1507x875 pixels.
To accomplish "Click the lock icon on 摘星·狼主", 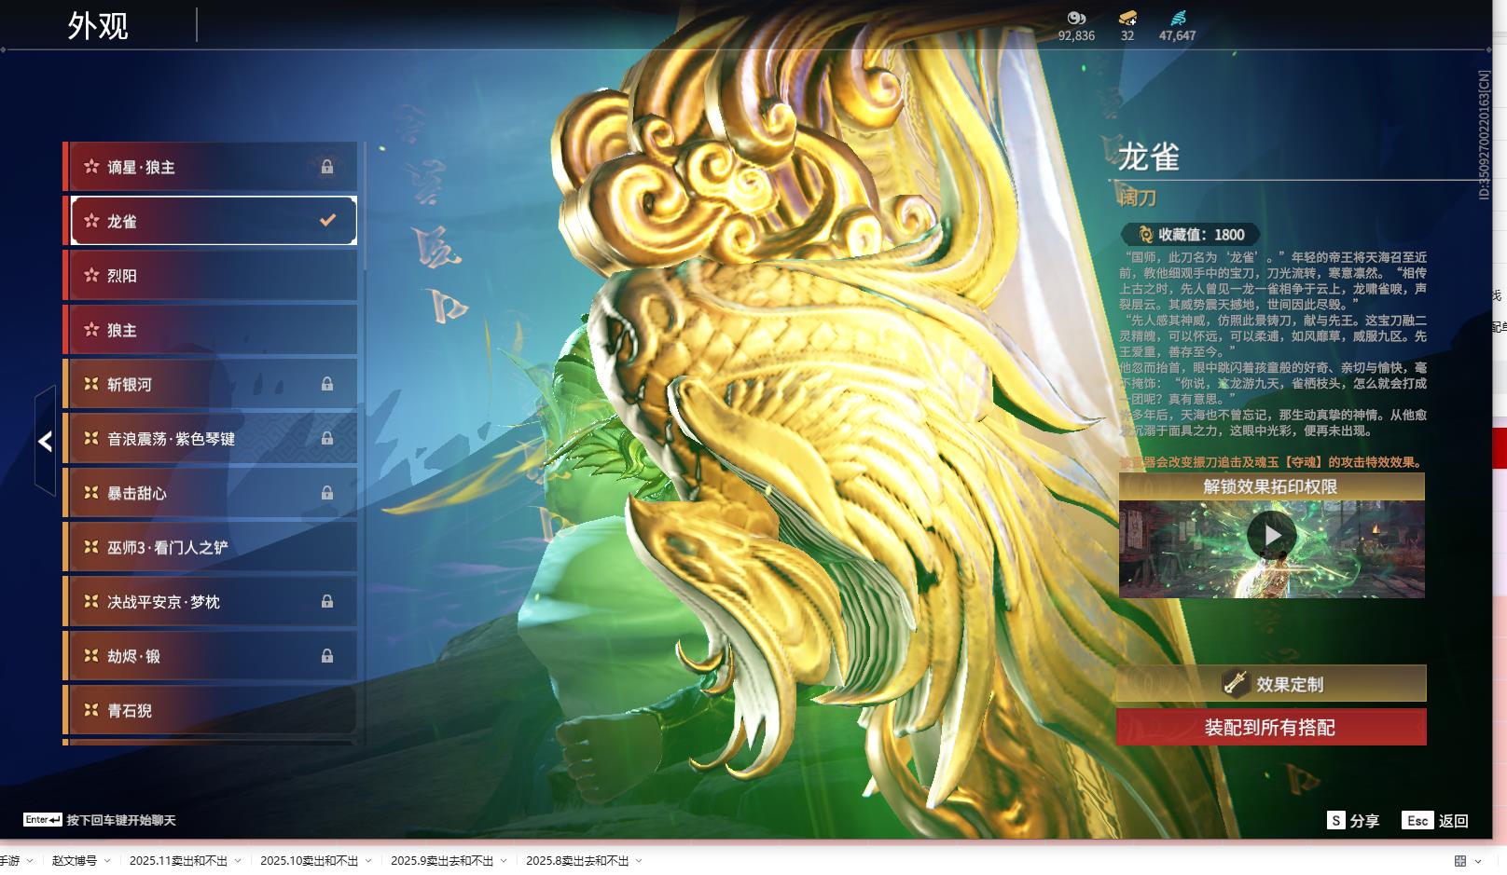I will click(327, 167).
